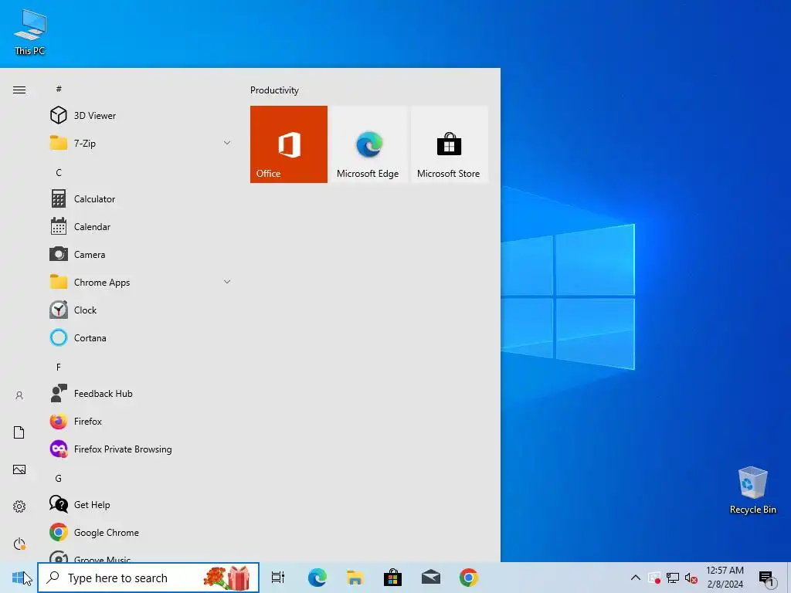Image resolution: width=791 pixels, height=593 pixels.
Task: Select the Recycle Bin desktop icon
Action: point(752,490)
